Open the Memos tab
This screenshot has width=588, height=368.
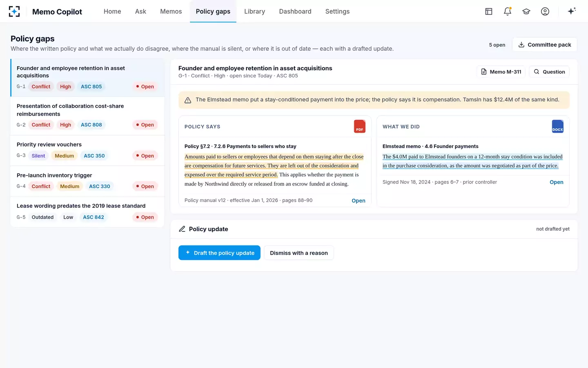[171, 11]
